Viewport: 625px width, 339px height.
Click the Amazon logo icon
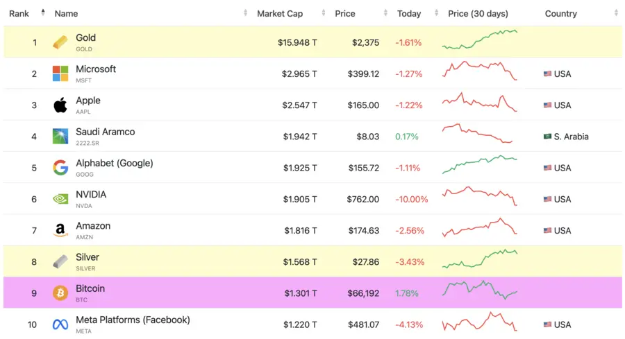[60, 230]
